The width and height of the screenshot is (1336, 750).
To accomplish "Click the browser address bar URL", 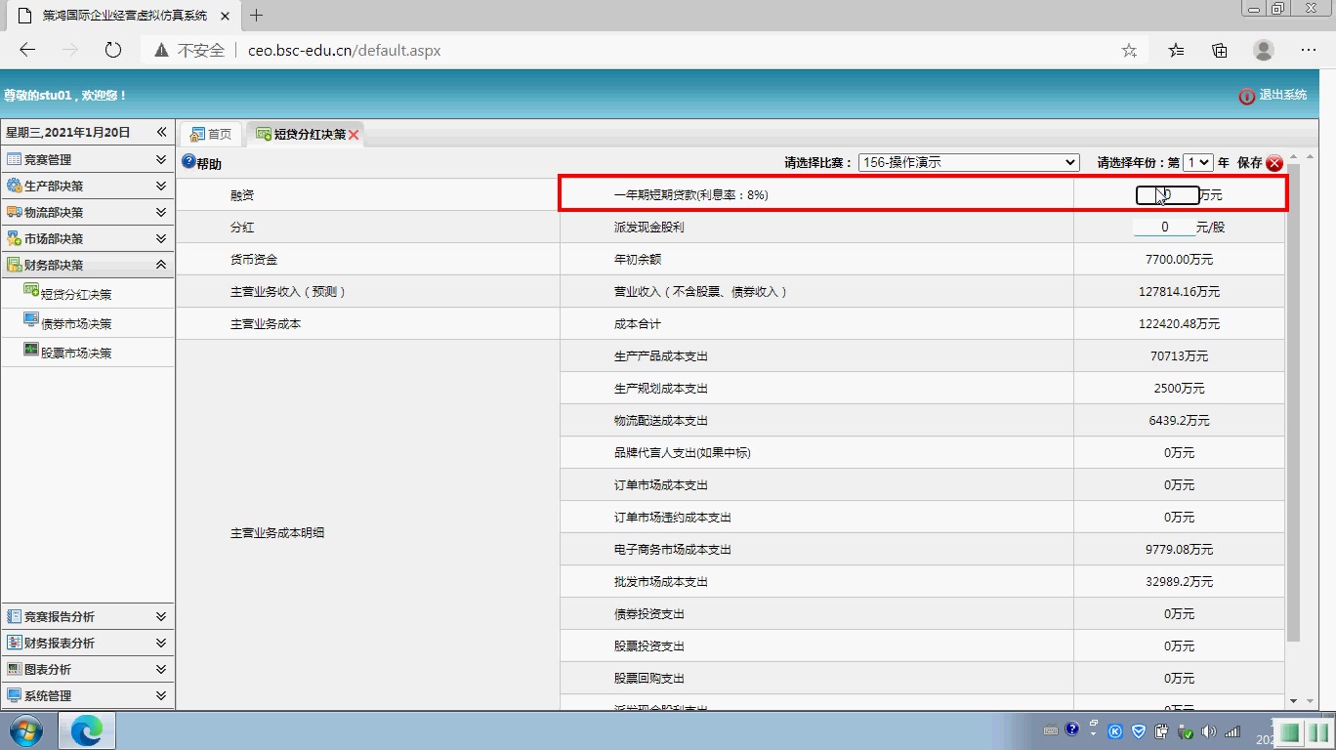I will tap(344, 50).
